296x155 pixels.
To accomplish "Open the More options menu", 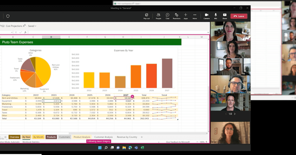I will [x=195, y=15].
